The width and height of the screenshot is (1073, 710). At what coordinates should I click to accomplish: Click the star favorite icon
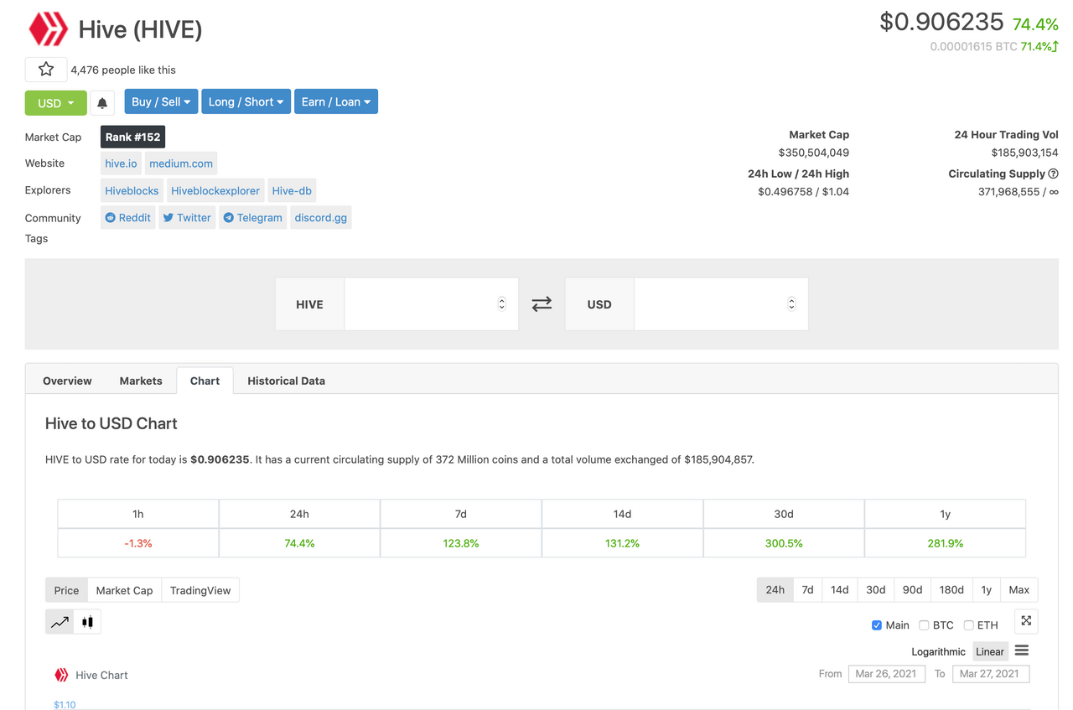(46, 70)
